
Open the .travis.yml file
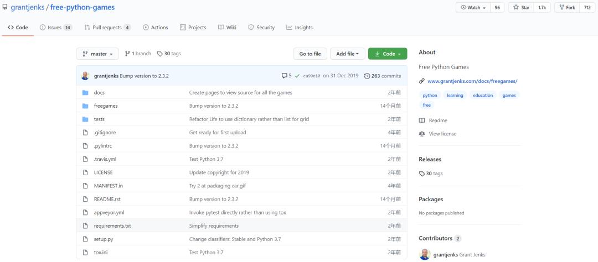(x=105, y=159)
